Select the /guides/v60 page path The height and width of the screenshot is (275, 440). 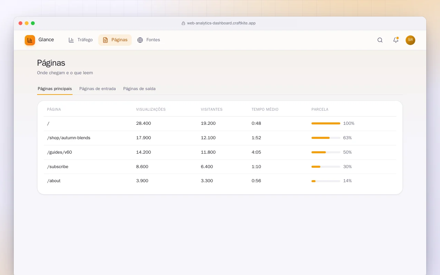coord(59,152)
